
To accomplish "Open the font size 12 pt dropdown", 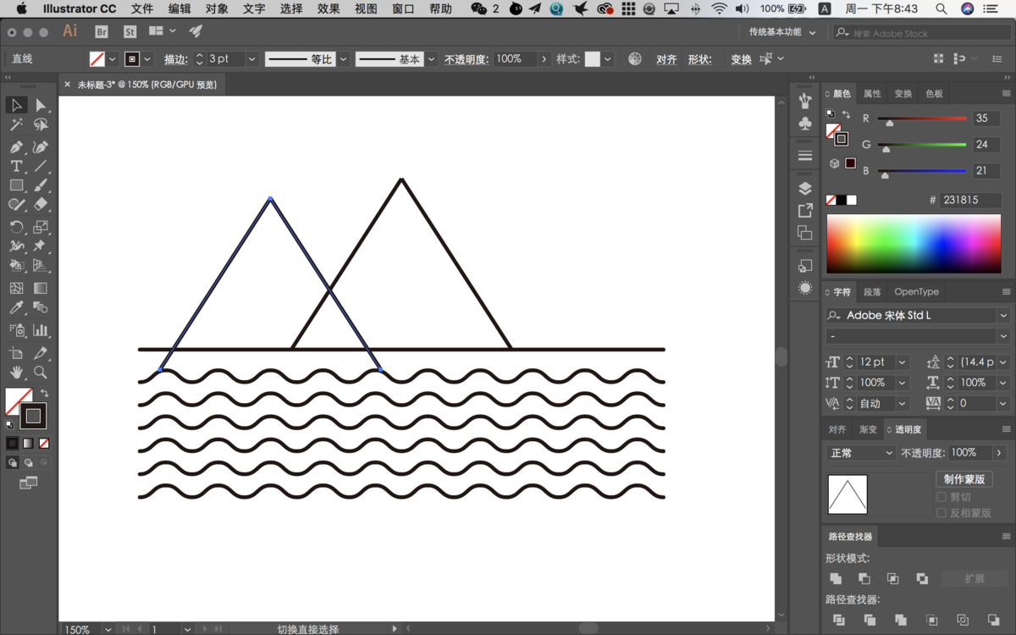I will pyautogui.click(x=902, y=362).
